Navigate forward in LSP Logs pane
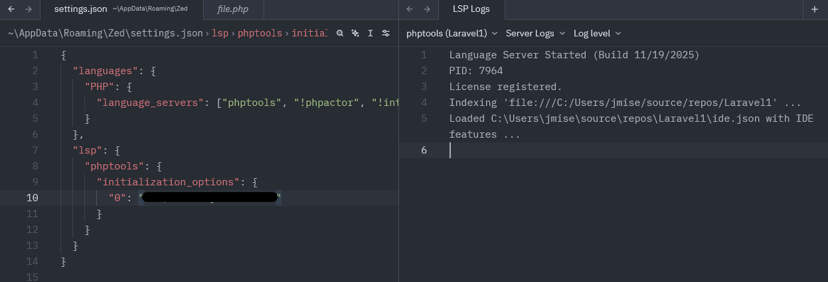The width and height of the screenshot is (828, 282). (427, 9)
